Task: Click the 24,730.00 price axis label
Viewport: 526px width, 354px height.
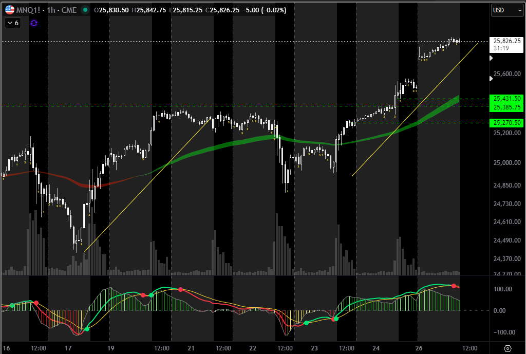Action: click(x=507, y=203)
